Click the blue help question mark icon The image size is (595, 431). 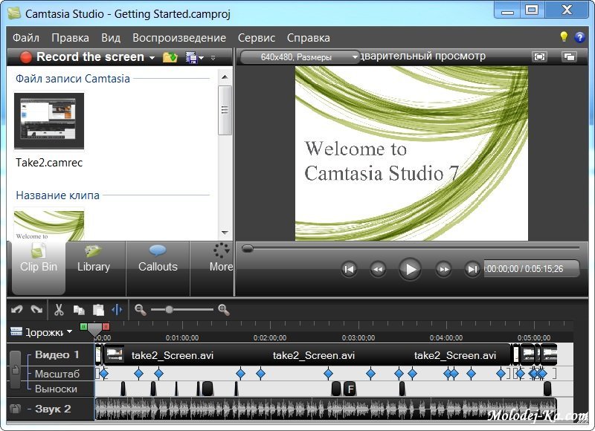(x=579, y=37)
